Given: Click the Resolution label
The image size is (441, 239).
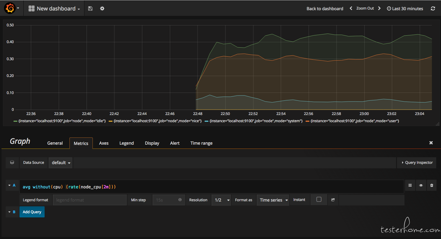Looking at the screenshot, I should click(198, 200).
